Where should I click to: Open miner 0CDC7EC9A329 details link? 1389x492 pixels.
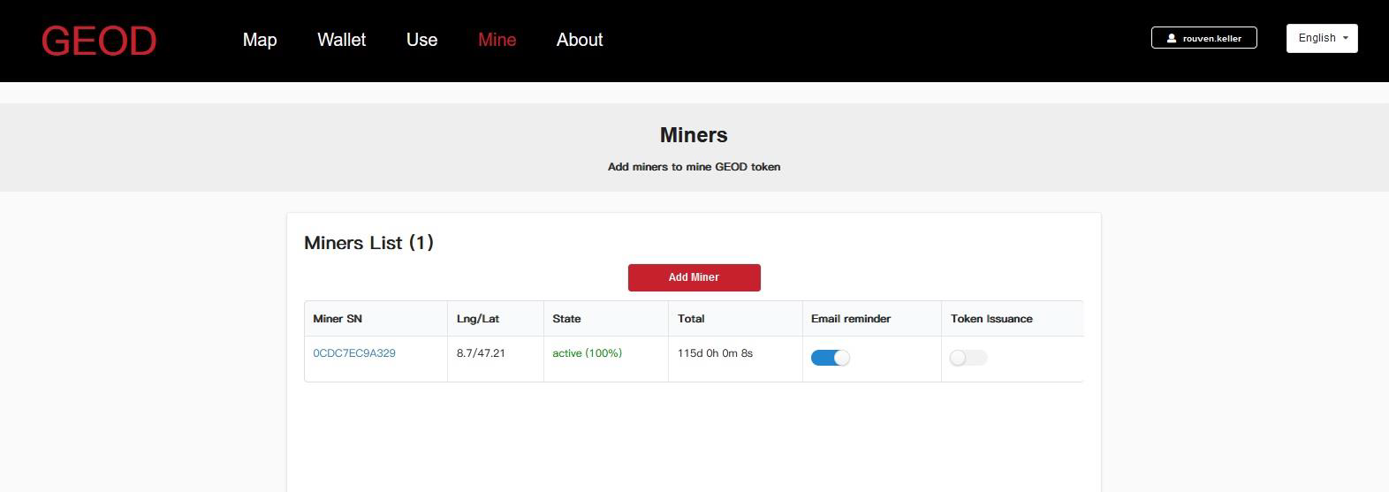[x=354, y=353]
